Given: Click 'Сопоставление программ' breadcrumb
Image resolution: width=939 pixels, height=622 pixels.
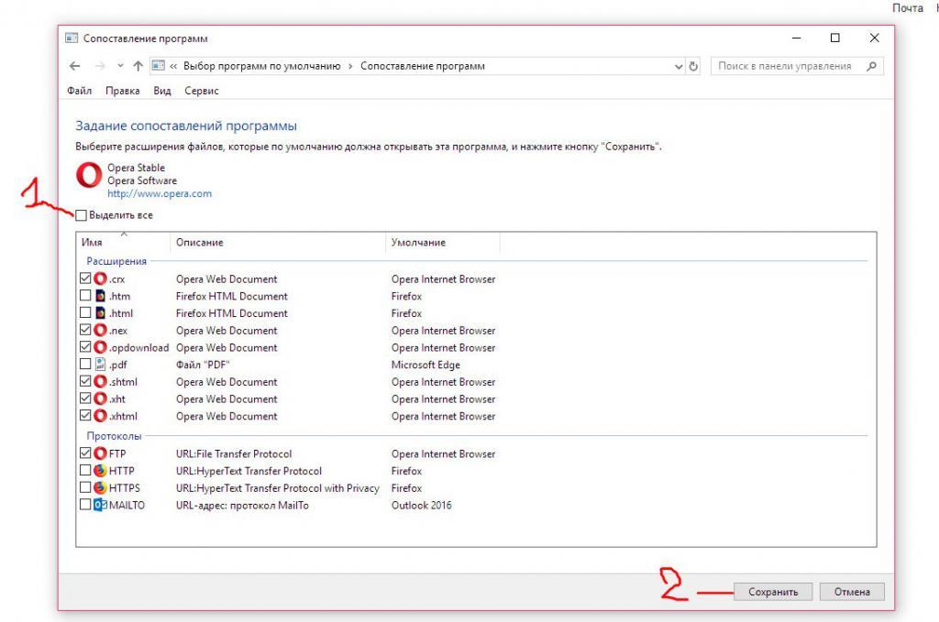Looking at the screenshot, I should pyautogui.click(x=422, y=66).
